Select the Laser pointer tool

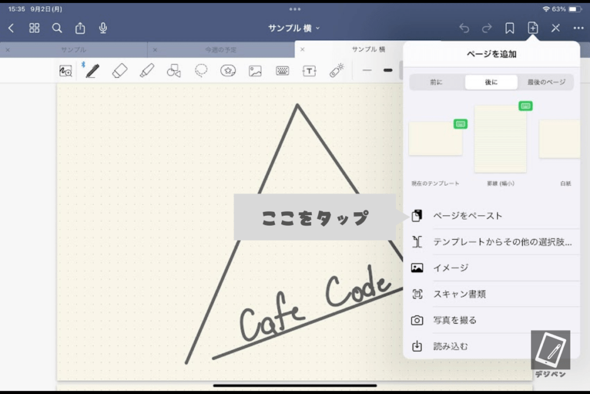pos(336,70)
